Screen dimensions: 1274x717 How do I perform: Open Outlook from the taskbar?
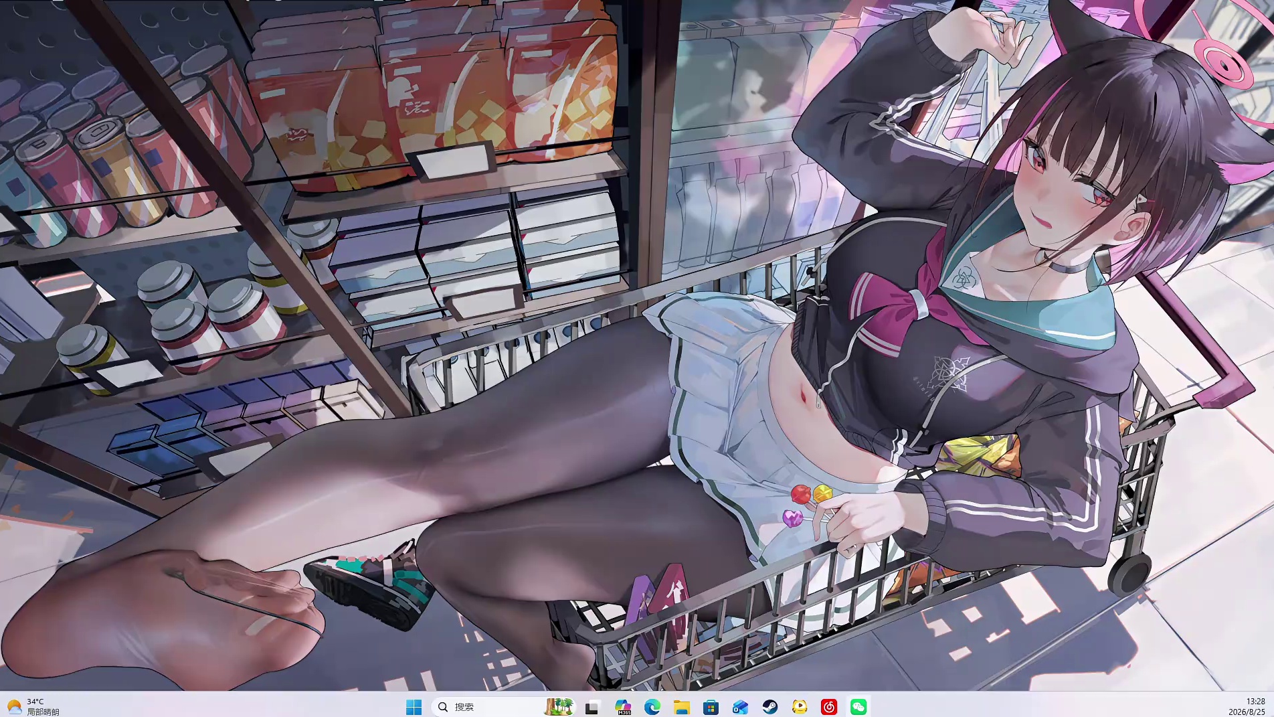pyautogui.click(x=741, y=707)
